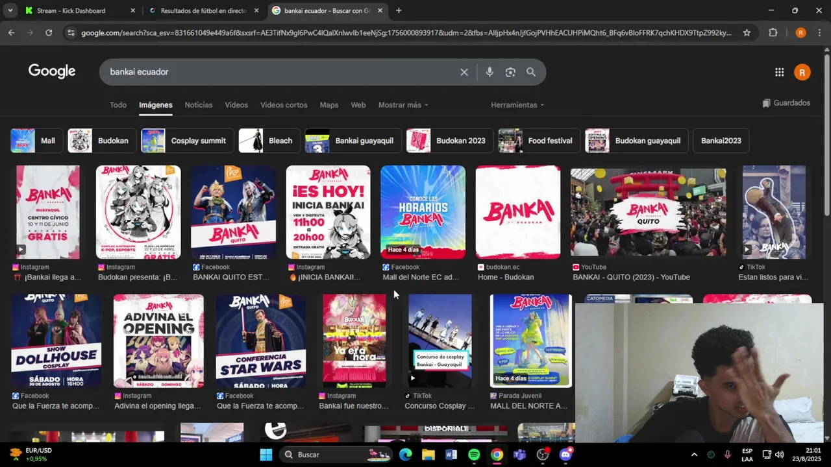Open the Home - Budokan result link
The height and width of the screenshot is (467, 831).
pos(505,278)
